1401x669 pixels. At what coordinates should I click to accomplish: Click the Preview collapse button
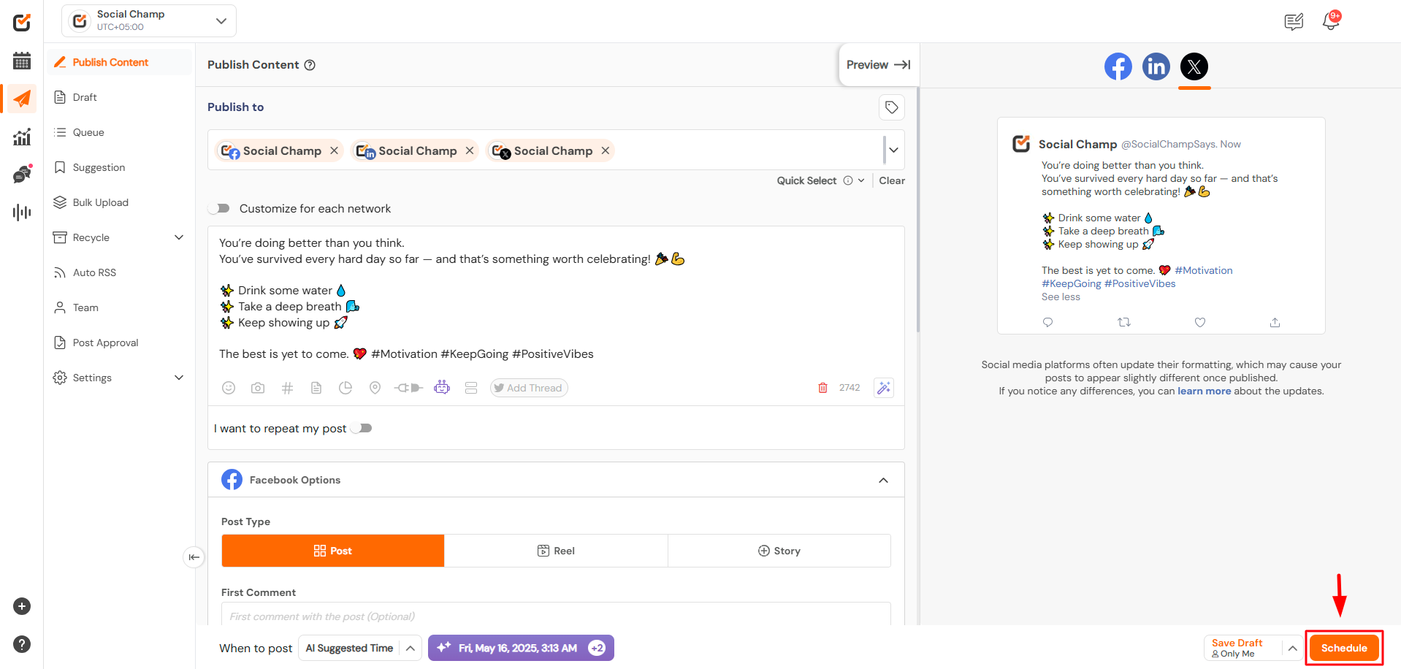coord(878,65)
